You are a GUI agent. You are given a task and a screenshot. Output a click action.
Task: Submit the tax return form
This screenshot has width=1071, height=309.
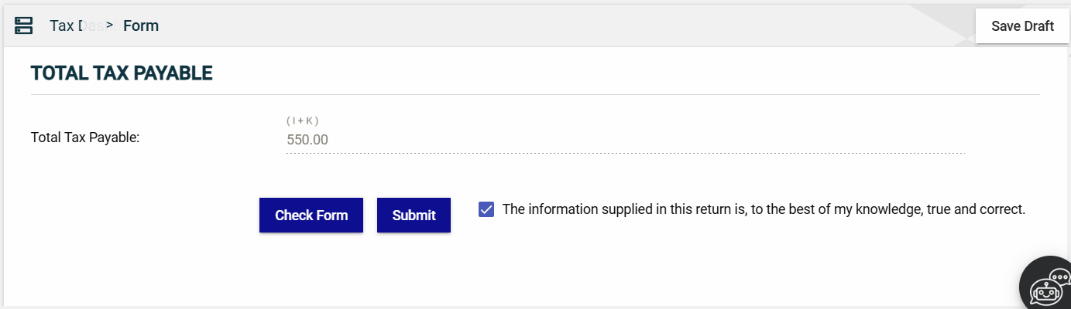414,216
